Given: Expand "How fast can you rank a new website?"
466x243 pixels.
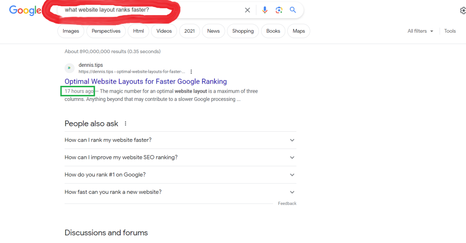Looking at the screenshot, I should tap(180, 192).
